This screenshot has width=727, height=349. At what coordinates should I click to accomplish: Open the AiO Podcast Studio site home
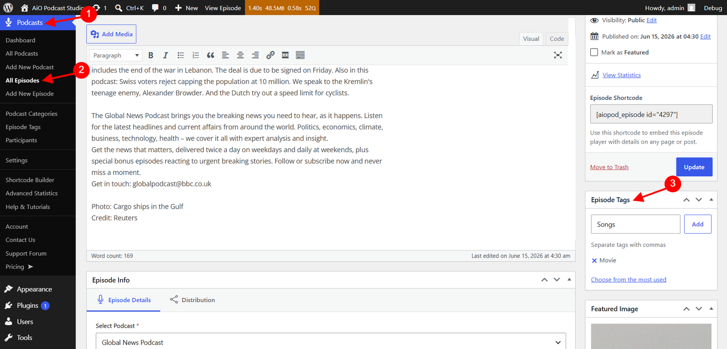pyautogui.click(x=52, y=8)
